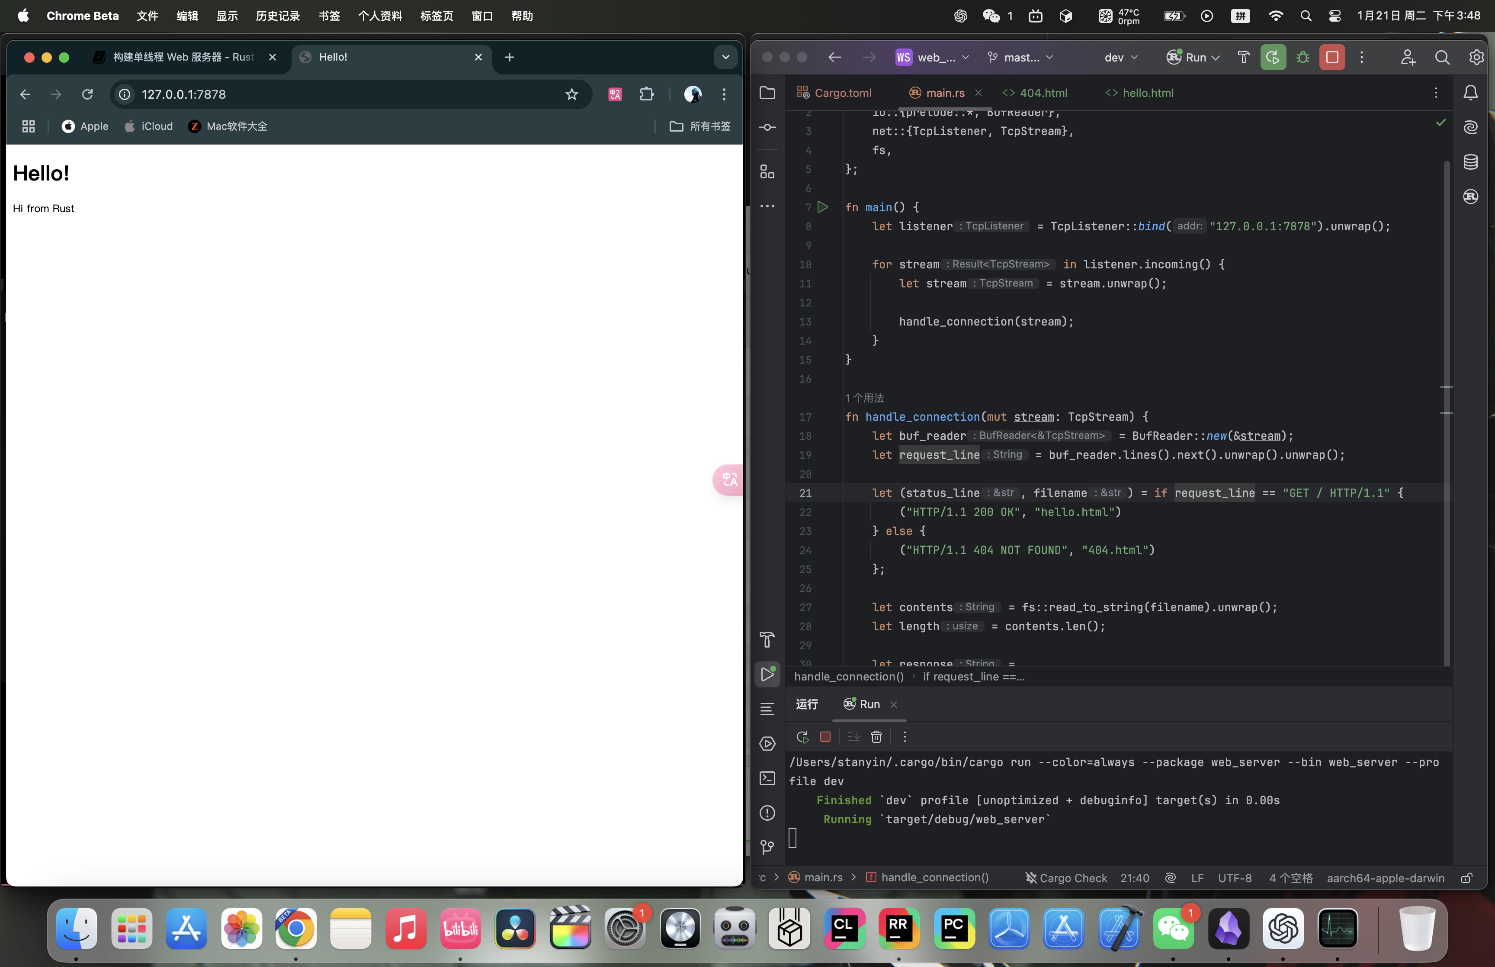The width and height of the screenshot is (1495, 967).
Task: Open the Git tool window
Action: pos(767,847)
